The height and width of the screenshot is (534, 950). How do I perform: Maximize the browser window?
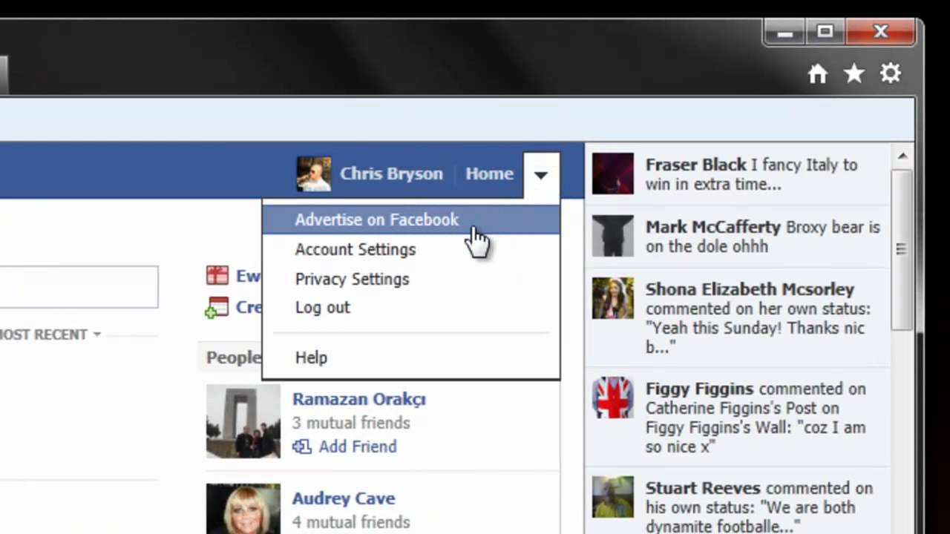(x=825, y=32)
